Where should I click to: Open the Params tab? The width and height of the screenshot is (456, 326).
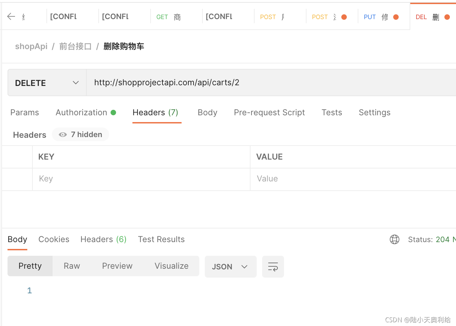(x=25, y=113)
